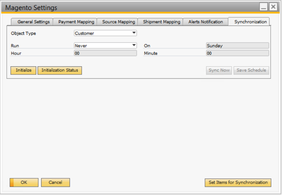Click the Hour input field

(x=105, y=53)
